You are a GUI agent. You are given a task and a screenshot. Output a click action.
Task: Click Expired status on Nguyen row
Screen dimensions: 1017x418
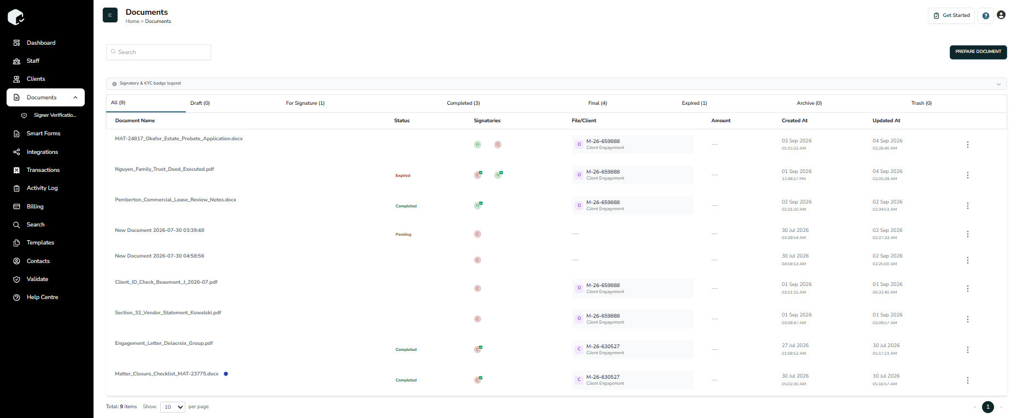[x=403, y=176]
